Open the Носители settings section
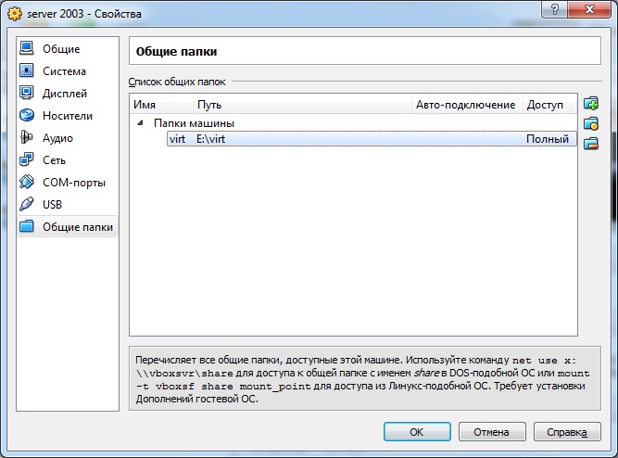The image size is (618, 458). 68,116
